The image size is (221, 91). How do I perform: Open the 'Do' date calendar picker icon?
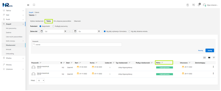(75, 31)
